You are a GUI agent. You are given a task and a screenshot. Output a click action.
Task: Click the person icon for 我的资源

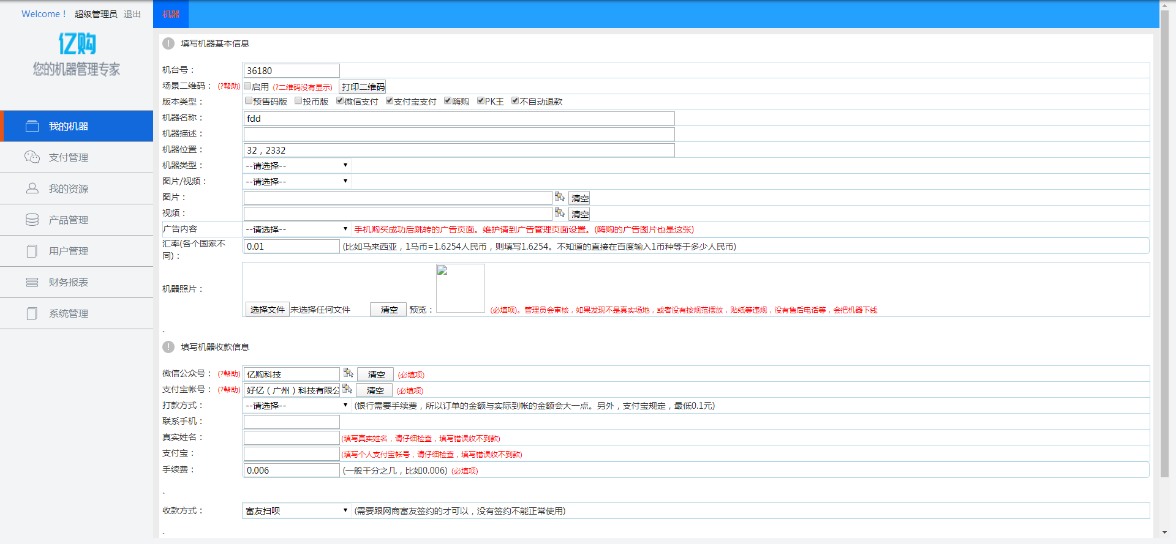click(x=32, y=188)
